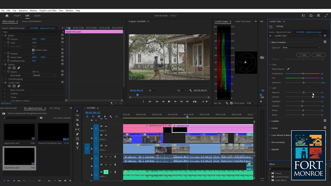Viewport: 331px width, 186px height.
Task: Mute the A1 audio track
Action: click(106, 157)
